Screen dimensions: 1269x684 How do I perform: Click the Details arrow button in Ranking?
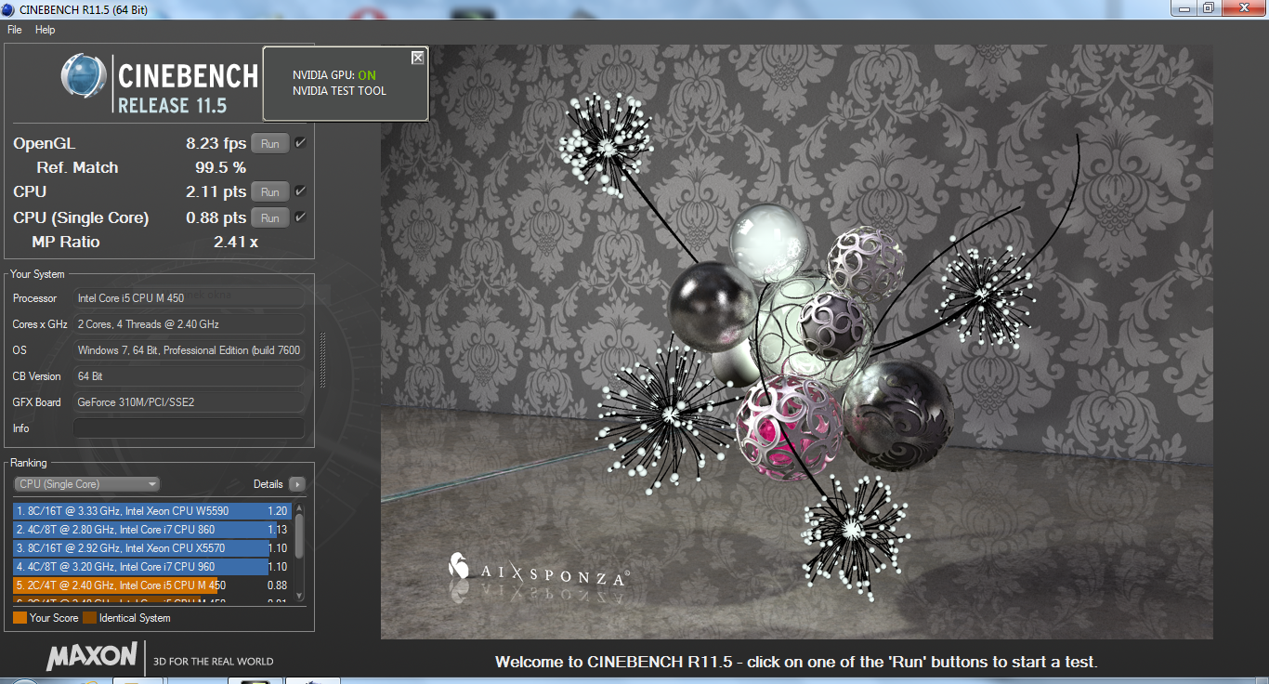pyautogui.click(x=296, y=484)
